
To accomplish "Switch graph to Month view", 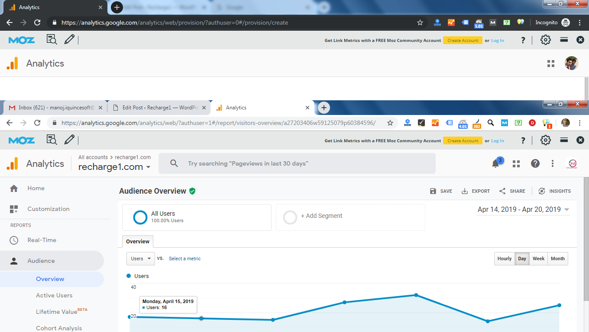I will click(557, 259).
